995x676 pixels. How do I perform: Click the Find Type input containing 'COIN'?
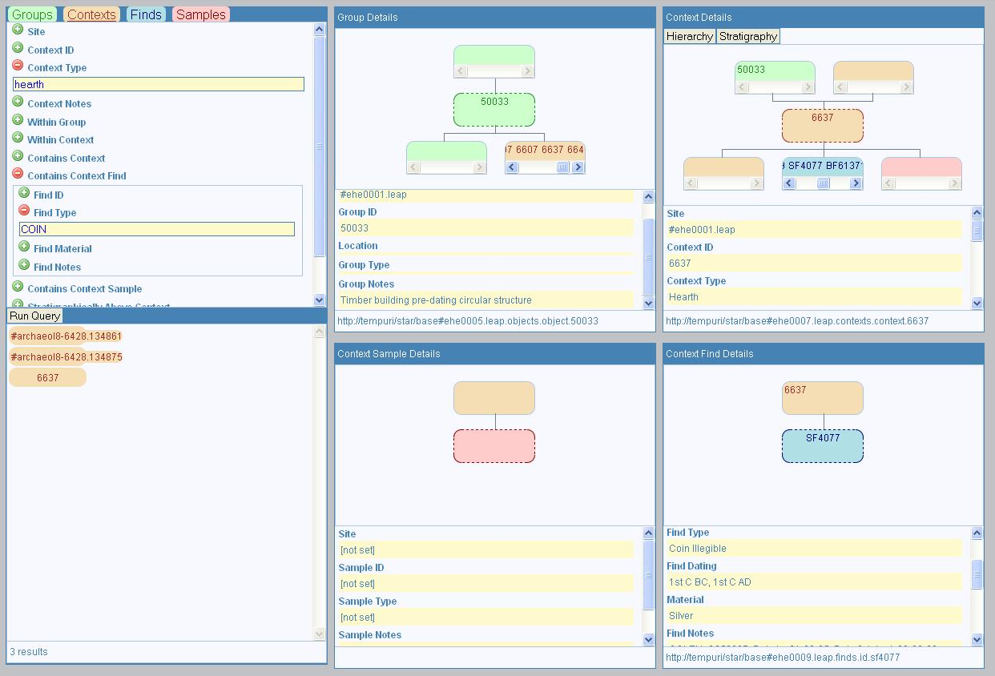157,229
